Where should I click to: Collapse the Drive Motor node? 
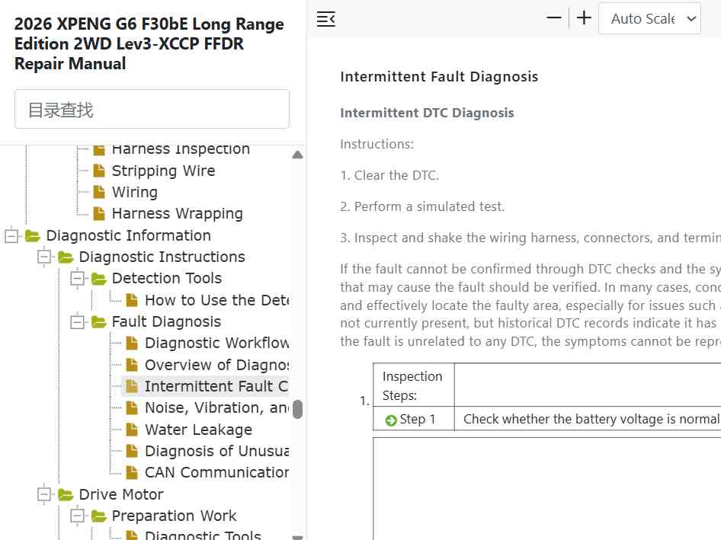click(44, 494)
